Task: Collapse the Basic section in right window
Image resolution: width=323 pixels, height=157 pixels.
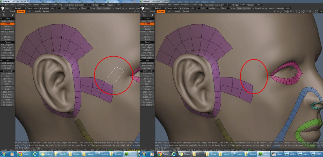Action: (x=147, y=19)
